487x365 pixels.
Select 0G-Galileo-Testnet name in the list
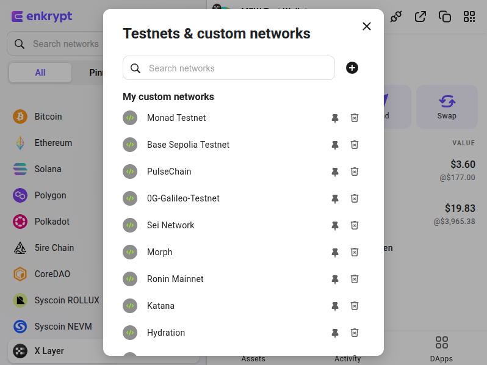click(183, 198)
